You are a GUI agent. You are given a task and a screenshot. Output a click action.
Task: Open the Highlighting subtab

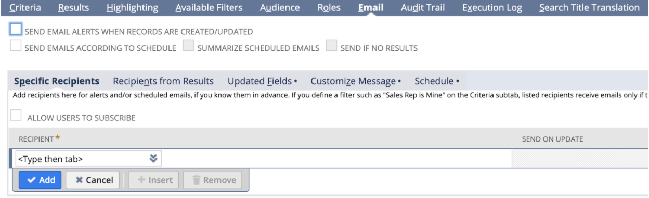(132, 7)
